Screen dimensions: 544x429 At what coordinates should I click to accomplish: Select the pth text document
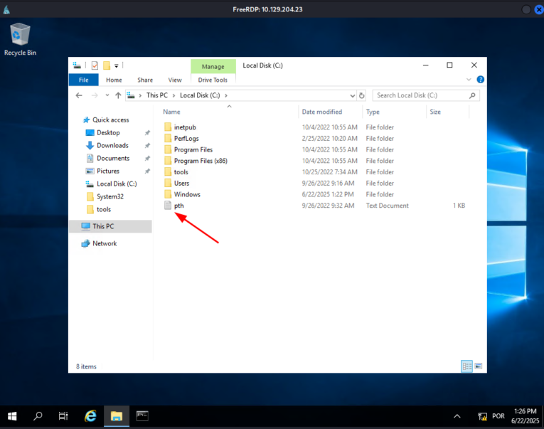tap(178, 206)
